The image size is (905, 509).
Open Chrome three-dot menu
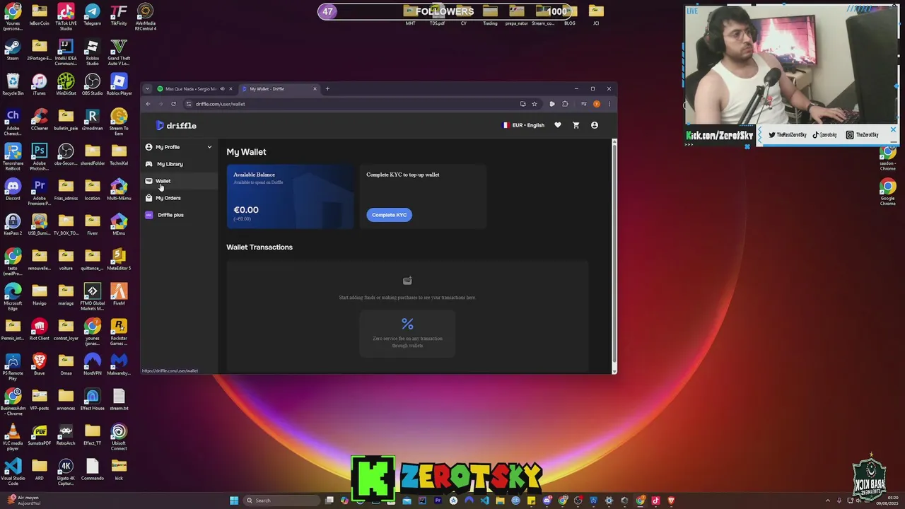click(x=609, y=104)
